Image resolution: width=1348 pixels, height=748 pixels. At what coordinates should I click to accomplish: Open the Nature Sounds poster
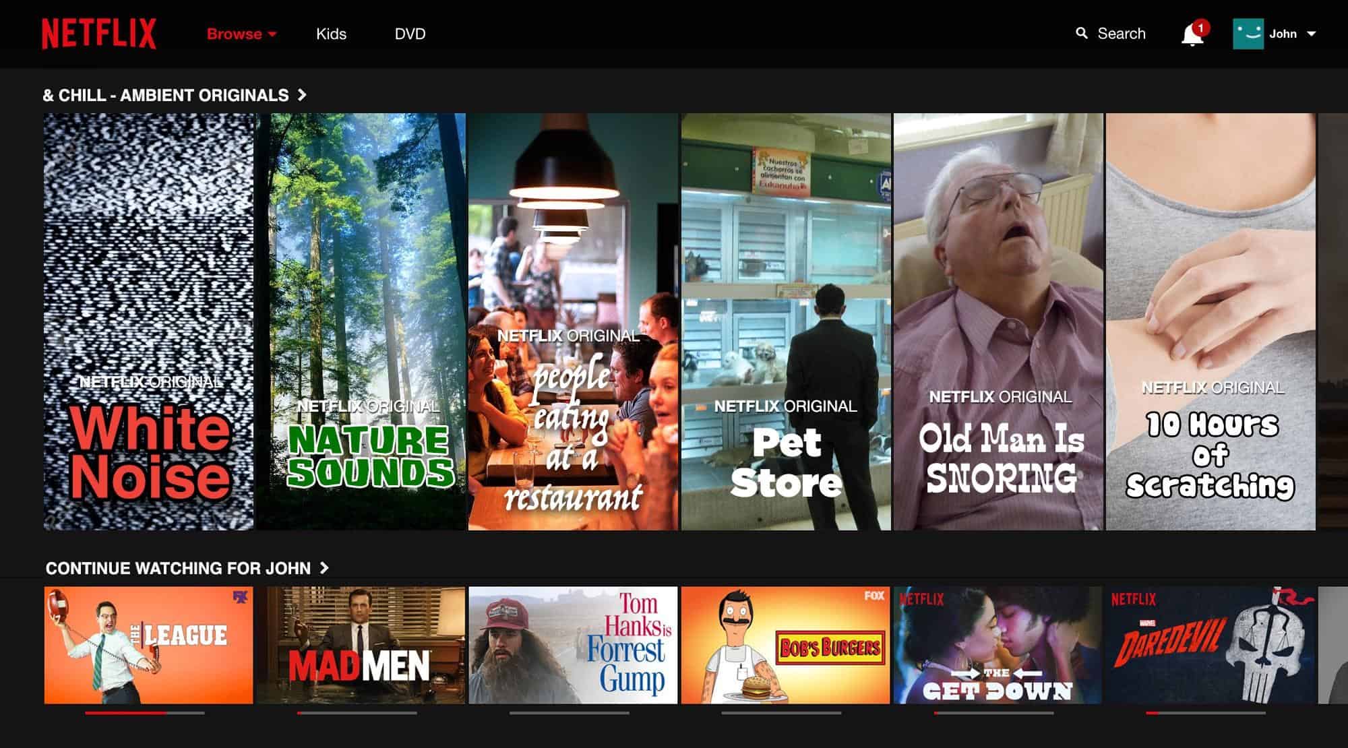click(361, 321)
